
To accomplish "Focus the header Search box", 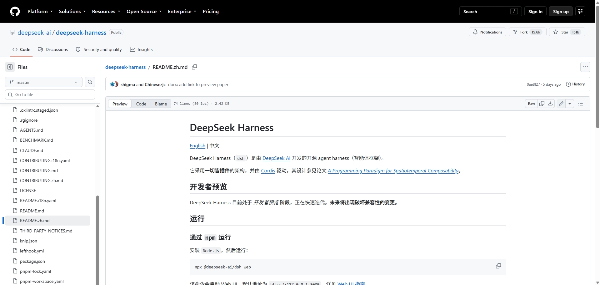I will point(491,12).
